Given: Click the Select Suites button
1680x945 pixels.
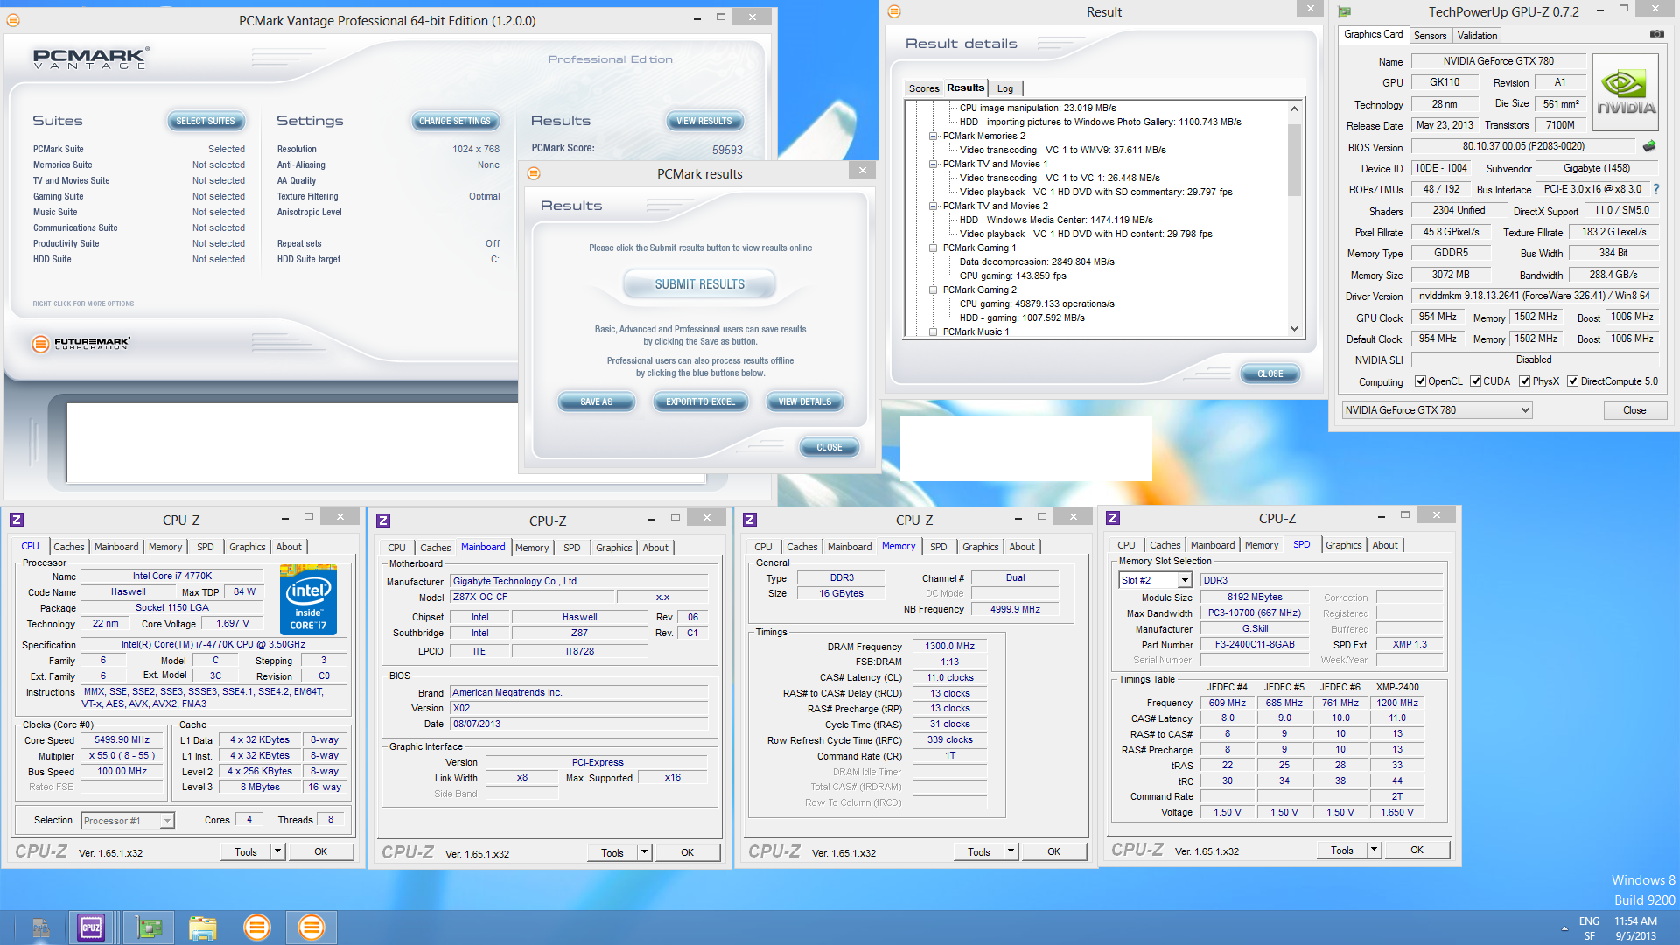Looking at the screenshot, I should point(206,121).
